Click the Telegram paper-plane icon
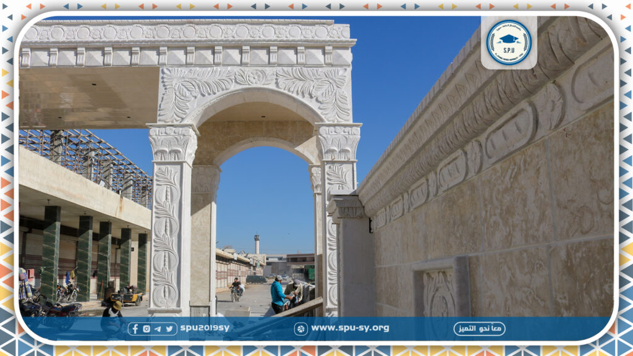Viewport: 633px width, 356px height. pyautogui.click(x=158, y=329)
